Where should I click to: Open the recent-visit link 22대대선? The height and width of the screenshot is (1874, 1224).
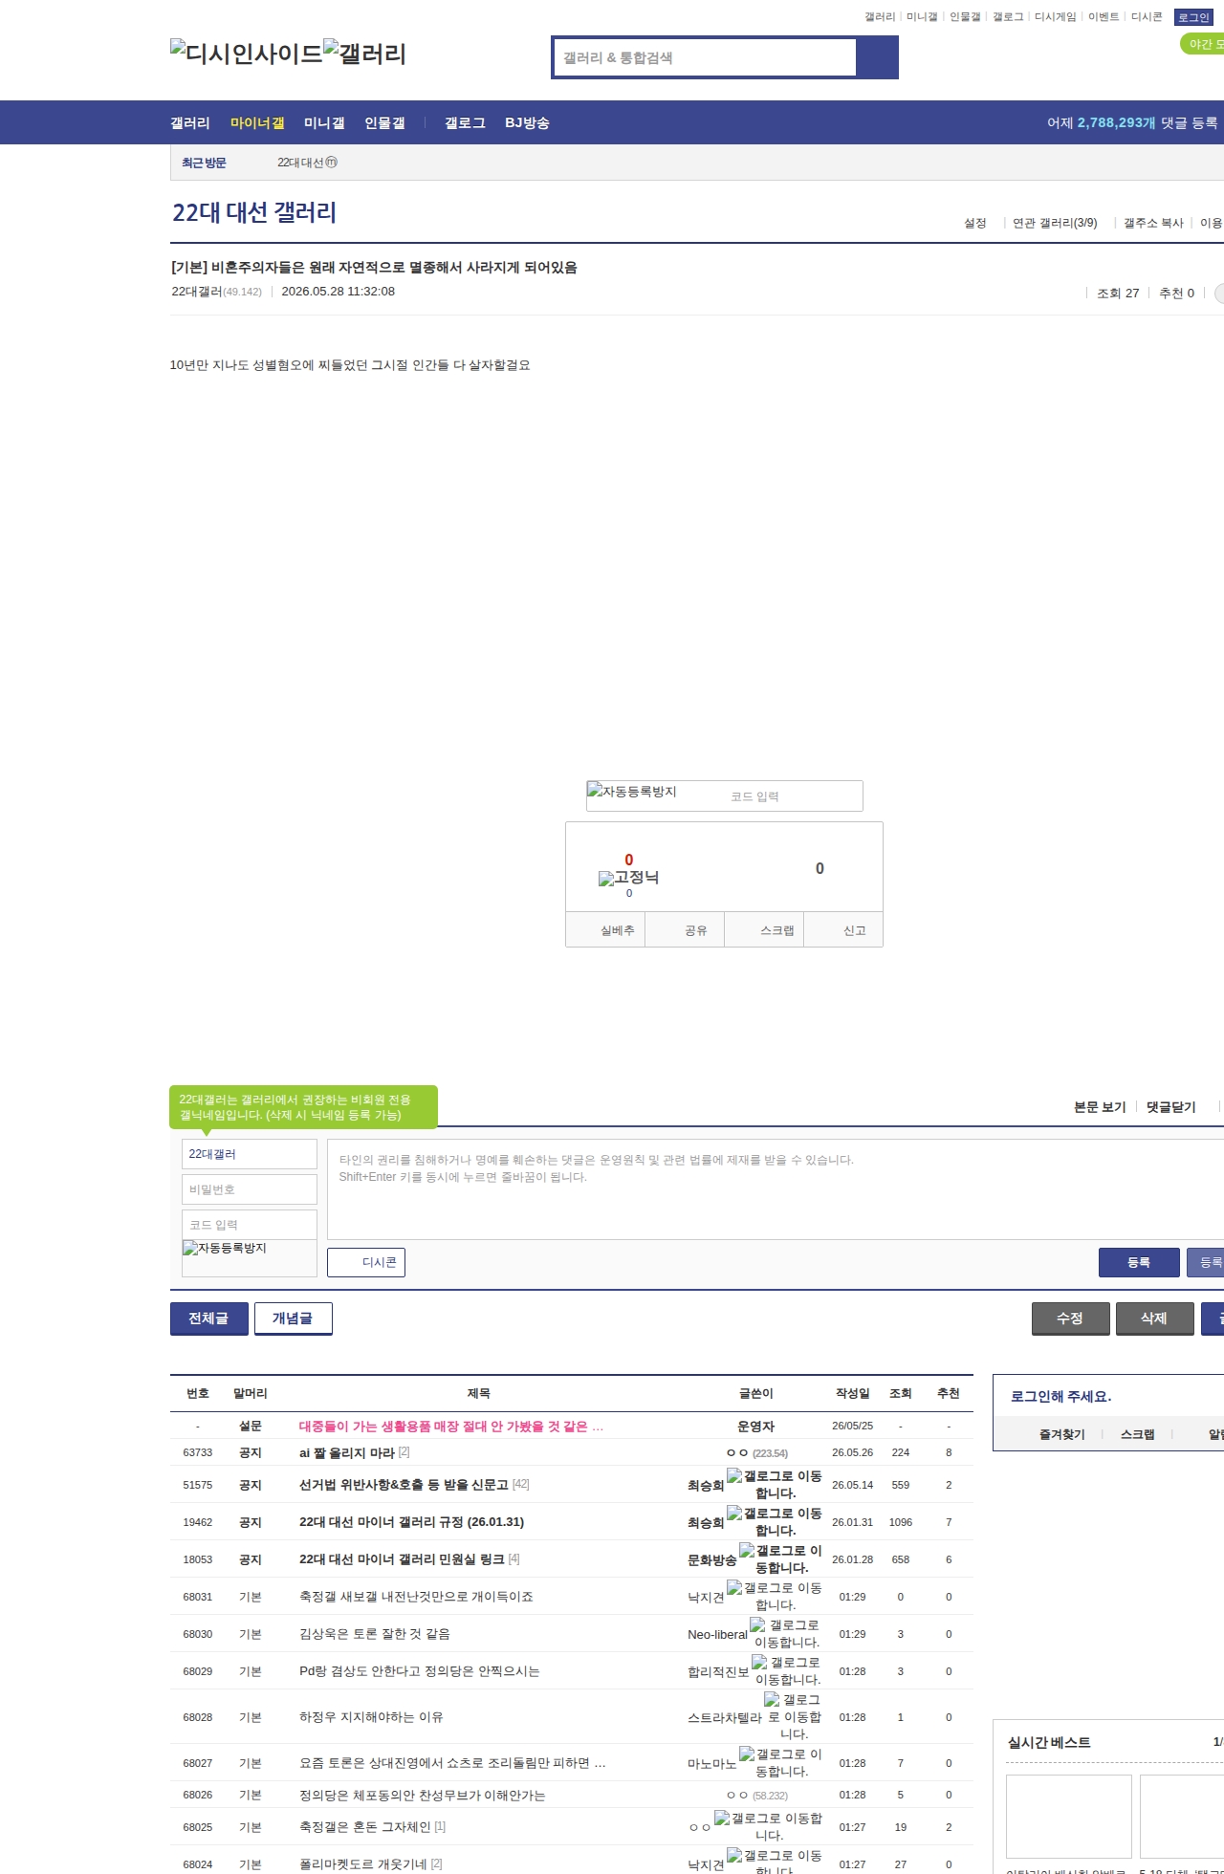click(x=307, y=163)
